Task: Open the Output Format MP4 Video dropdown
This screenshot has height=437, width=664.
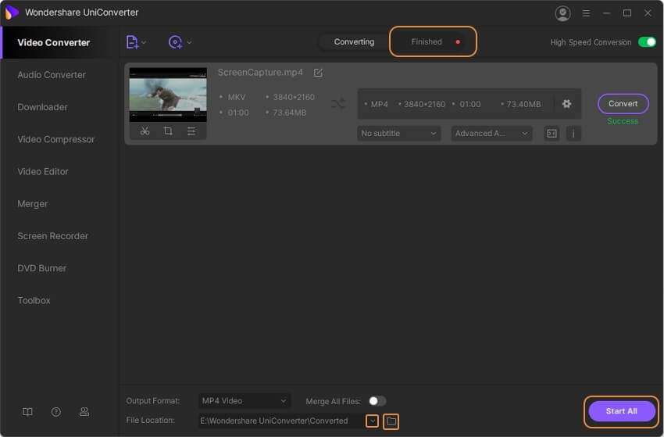Action: point(245,401)
